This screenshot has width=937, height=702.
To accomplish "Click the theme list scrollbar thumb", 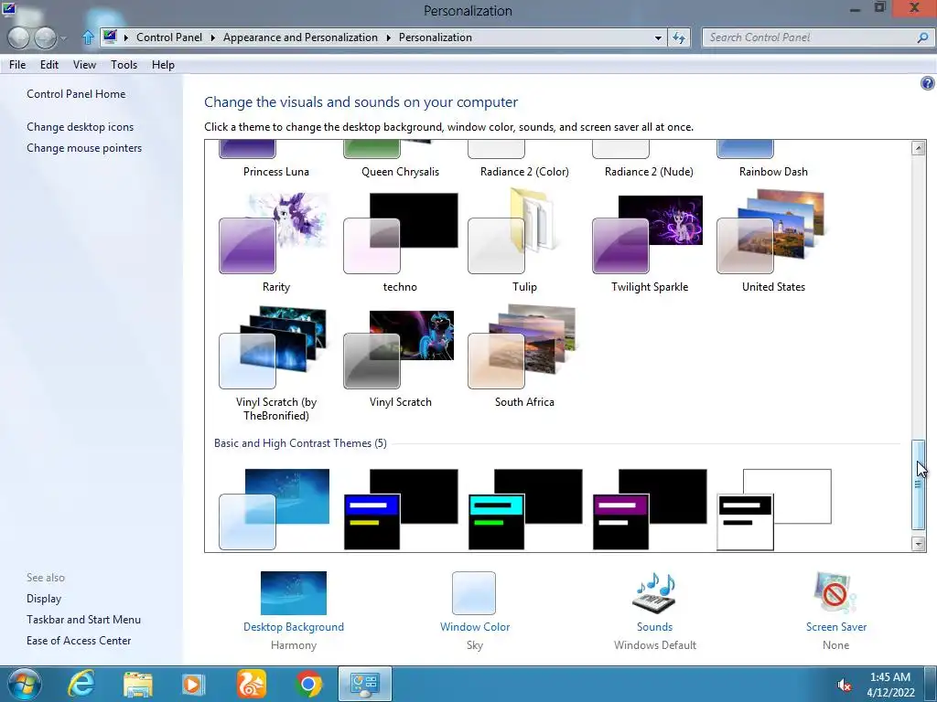I will coord(919,484).
